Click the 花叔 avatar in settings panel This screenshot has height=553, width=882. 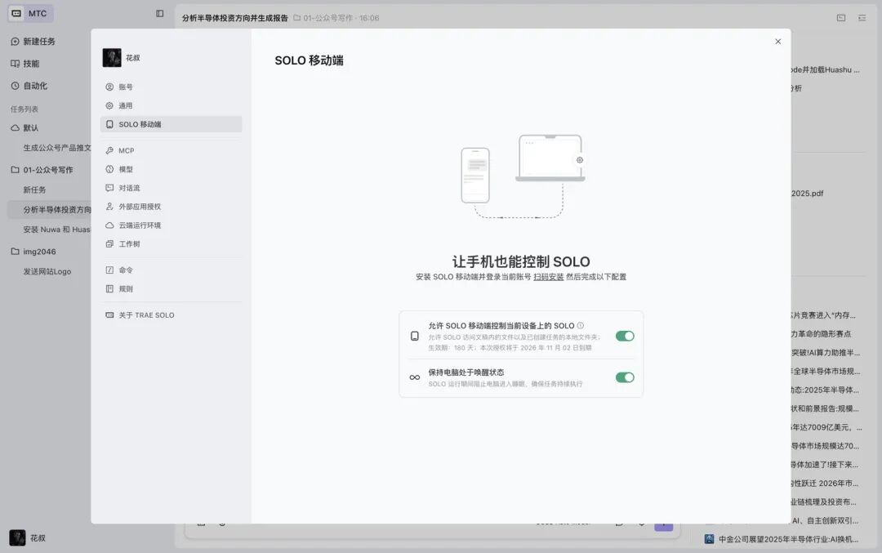tap(112, 57)
